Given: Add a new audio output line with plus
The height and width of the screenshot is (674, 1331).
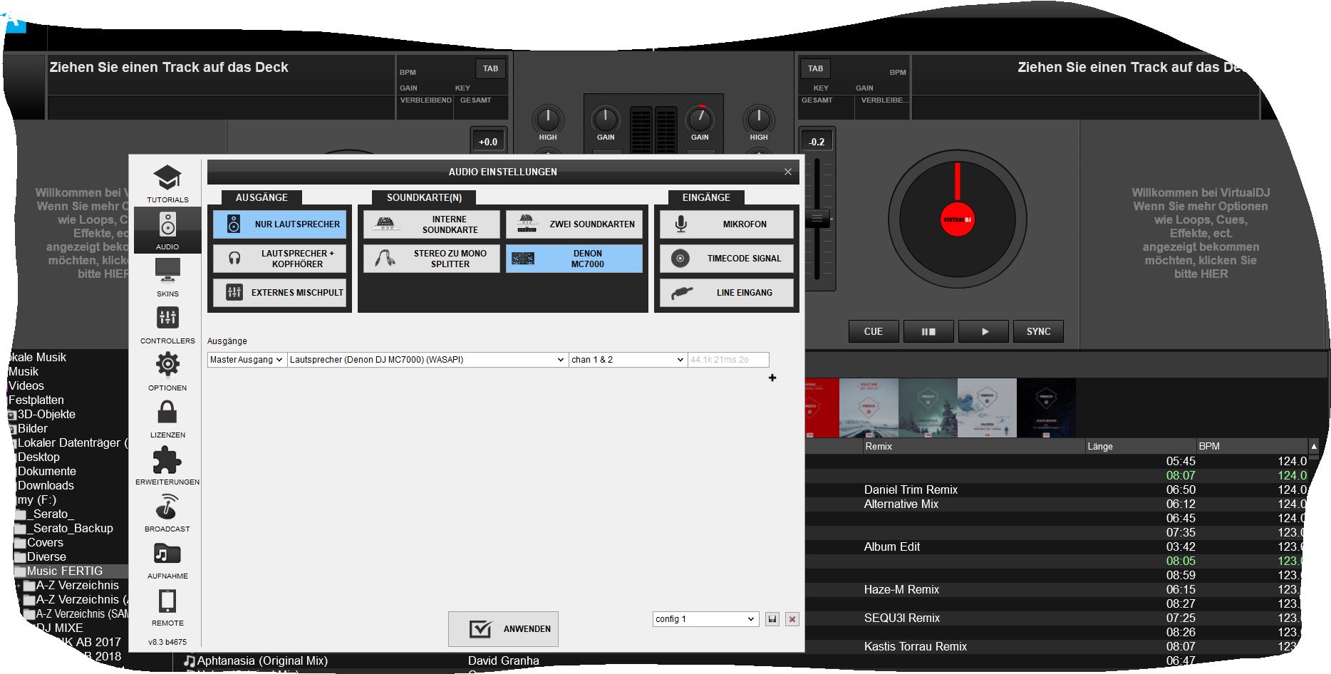Looking at the screenshot, I should tap(772, 378).
